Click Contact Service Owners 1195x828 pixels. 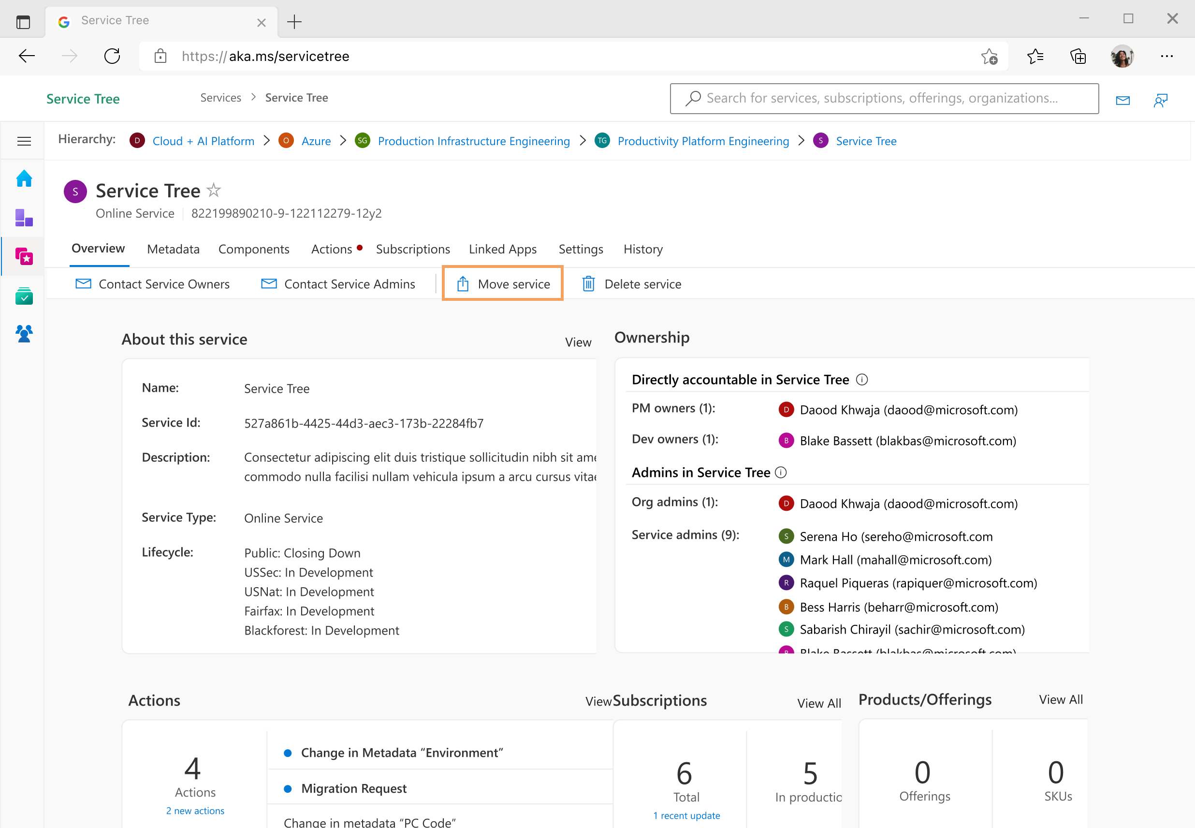(152, 284)
